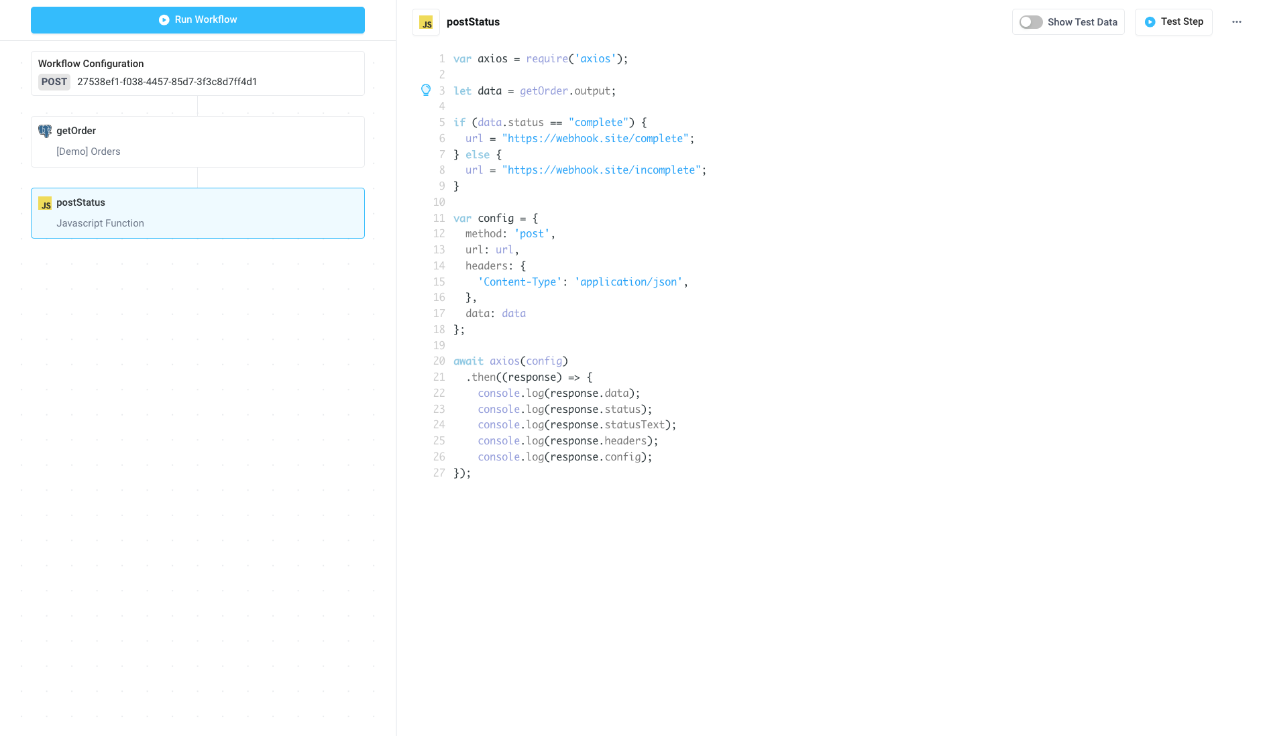Select the getOrder step card
Image resolution: width=1265 pixels, height=736 pixels.
tap(198, 141)
